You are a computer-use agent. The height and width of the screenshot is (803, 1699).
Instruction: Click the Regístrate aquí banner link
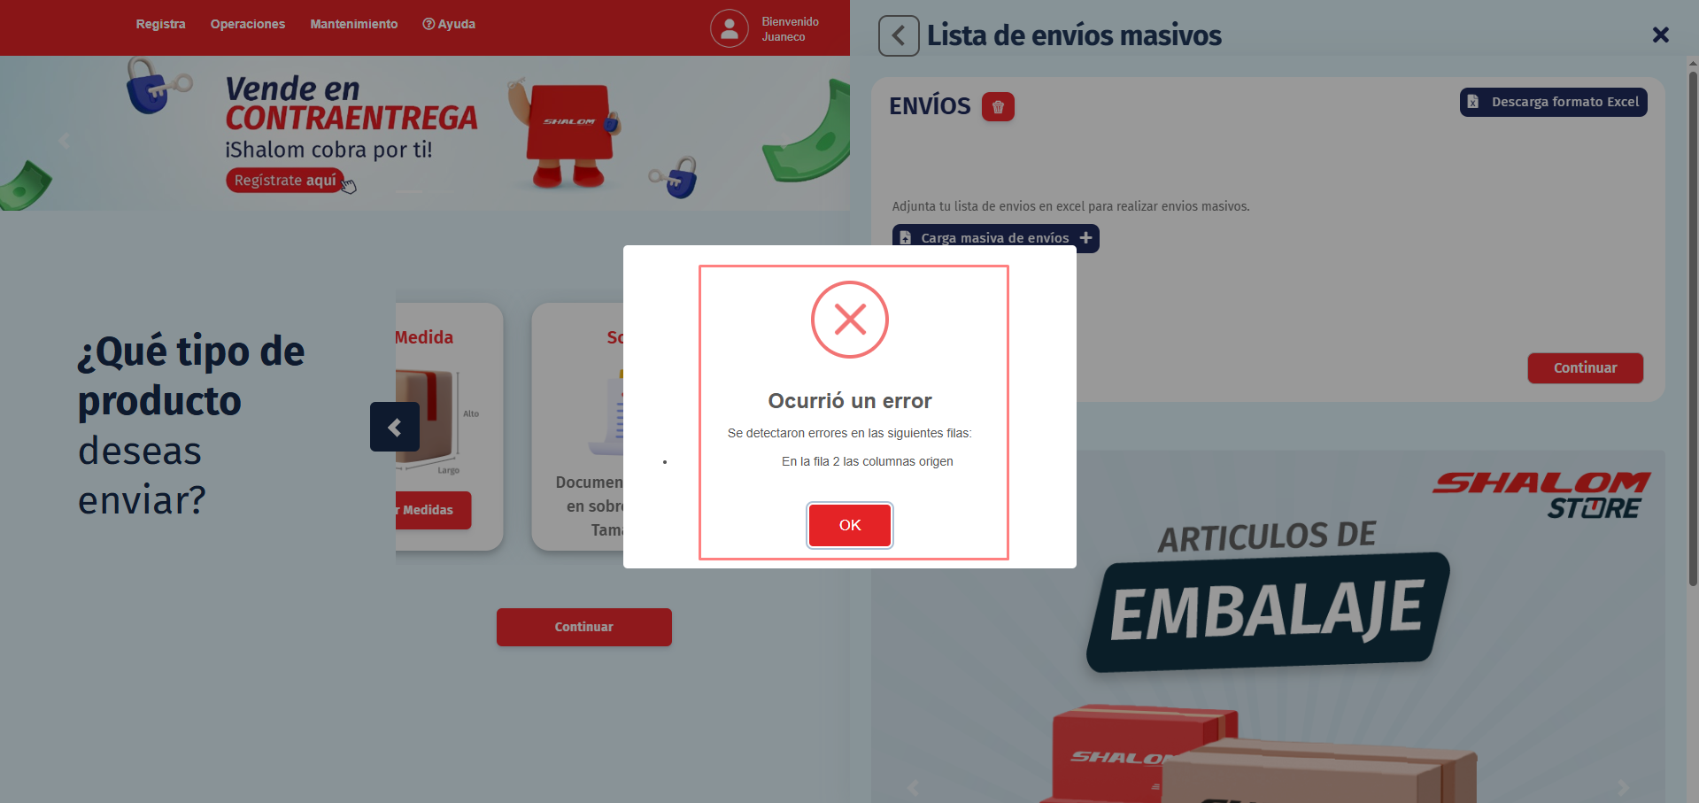[x=285, y=181]
